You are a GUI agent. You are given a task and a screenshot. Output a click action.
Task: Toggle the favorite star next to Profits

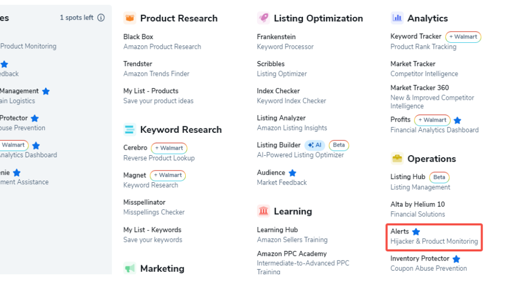[457, 121]
